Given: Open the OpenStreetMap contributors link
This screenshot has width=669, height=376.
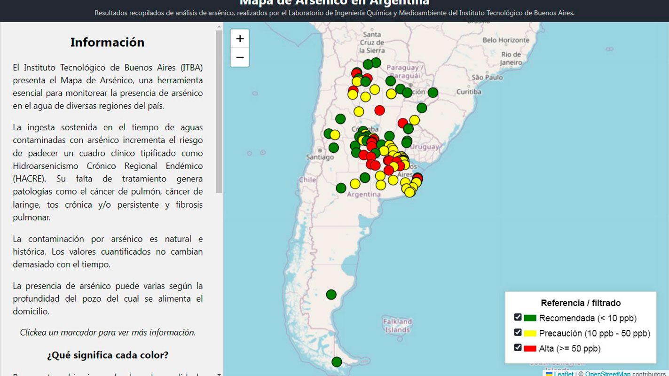Looking at the screenshot, I should pyautogui.click(x=607, y=374).
